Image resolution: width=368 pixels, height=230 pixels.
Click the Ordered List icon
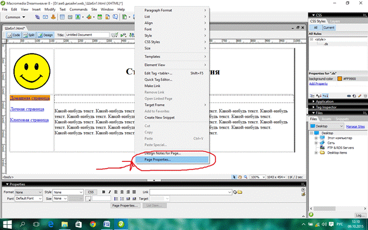tap(122, 199)
